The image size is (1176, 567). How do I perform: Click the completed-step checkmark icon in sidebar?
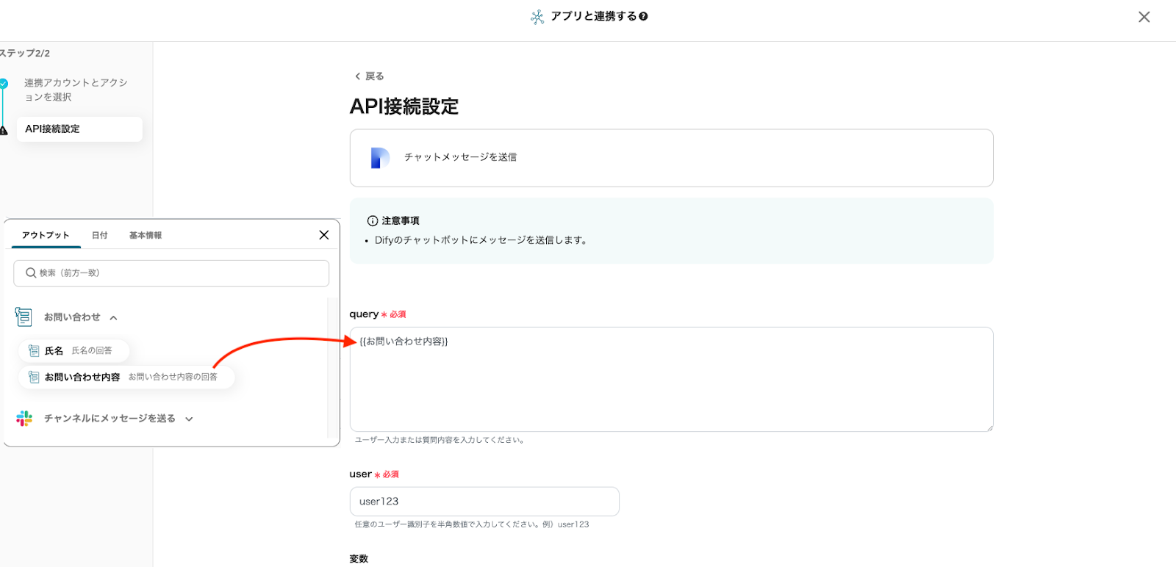coord(4,83)
